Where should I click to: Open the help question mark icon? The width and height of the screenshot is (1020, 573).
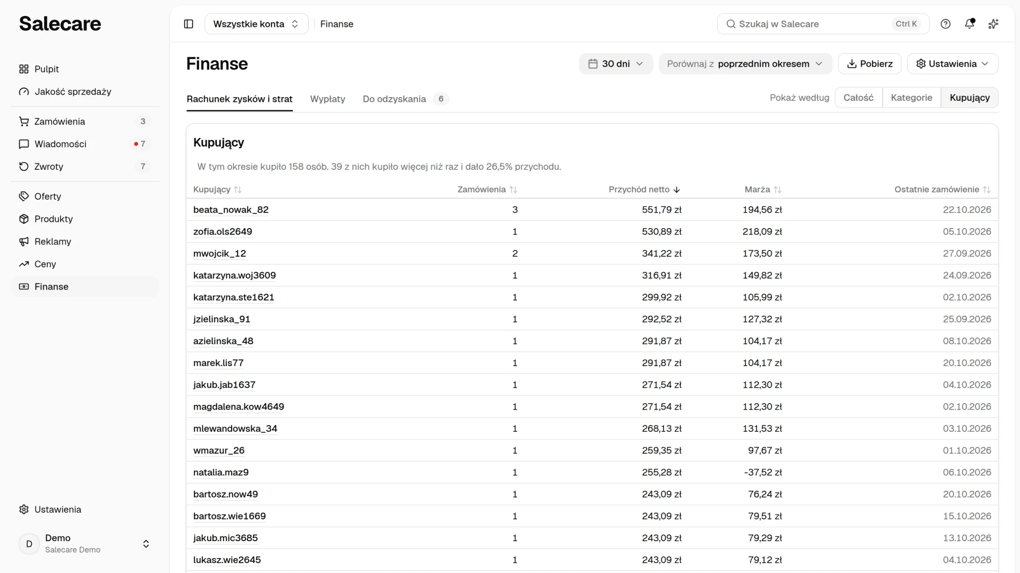[x=946, y=24]
